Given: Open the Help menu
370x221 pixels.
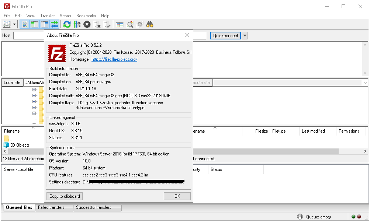Looking at the screenshot, I should tap(105, 16).
